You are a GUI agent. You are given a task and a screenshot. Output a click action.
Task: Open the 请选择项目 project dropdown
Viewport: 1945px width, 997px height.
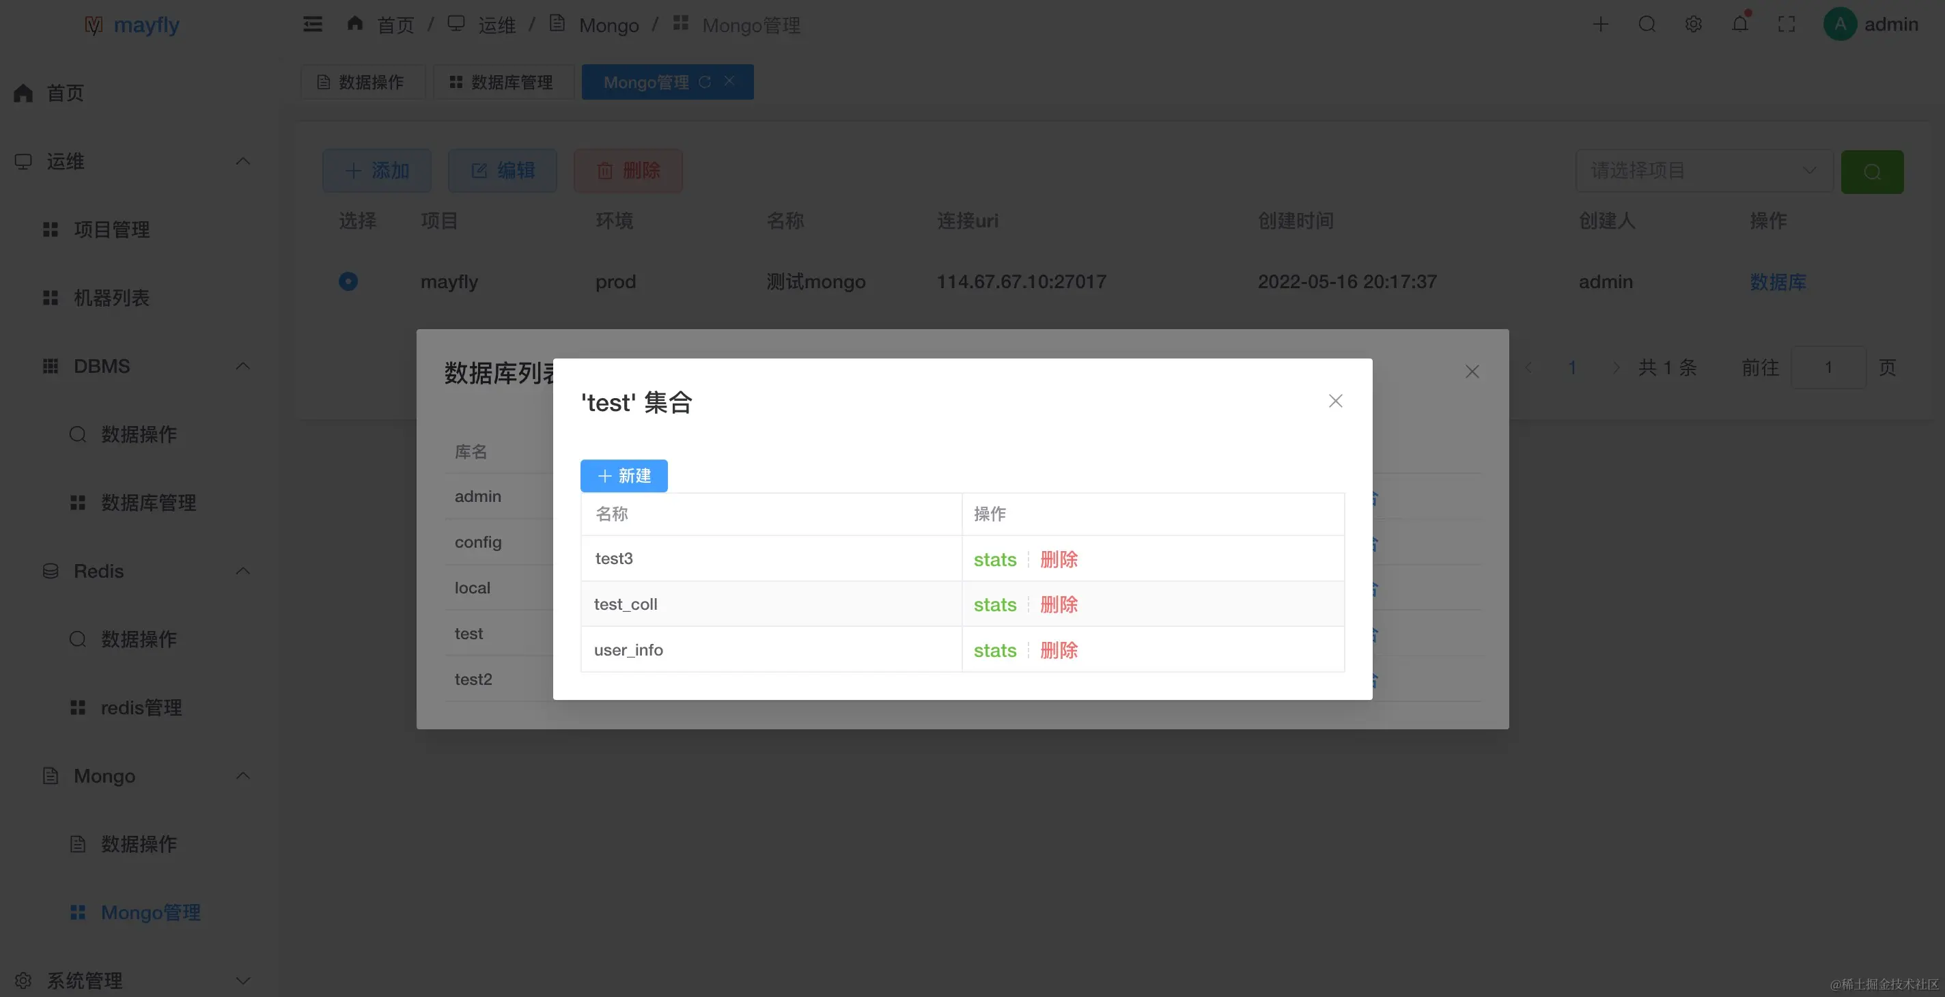(x=1703, y=171)
